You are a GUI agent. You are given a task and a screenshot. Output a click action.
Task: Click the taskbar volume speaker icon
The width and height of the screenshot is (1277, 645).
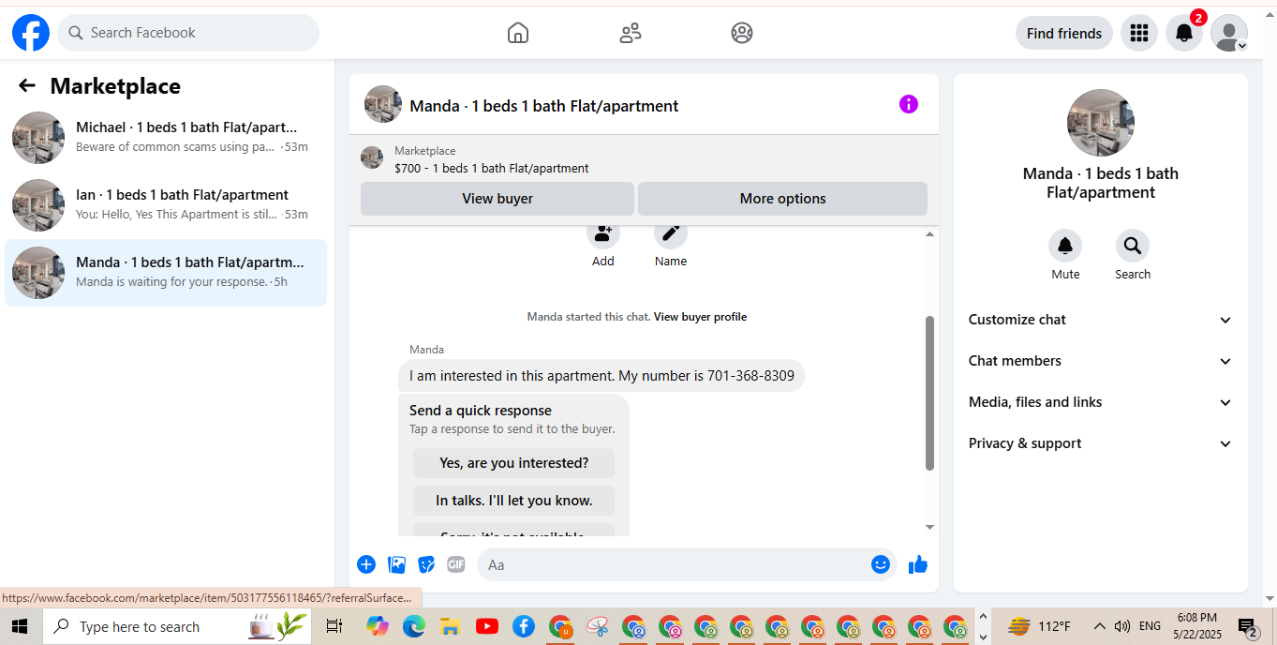[1122, 626]
